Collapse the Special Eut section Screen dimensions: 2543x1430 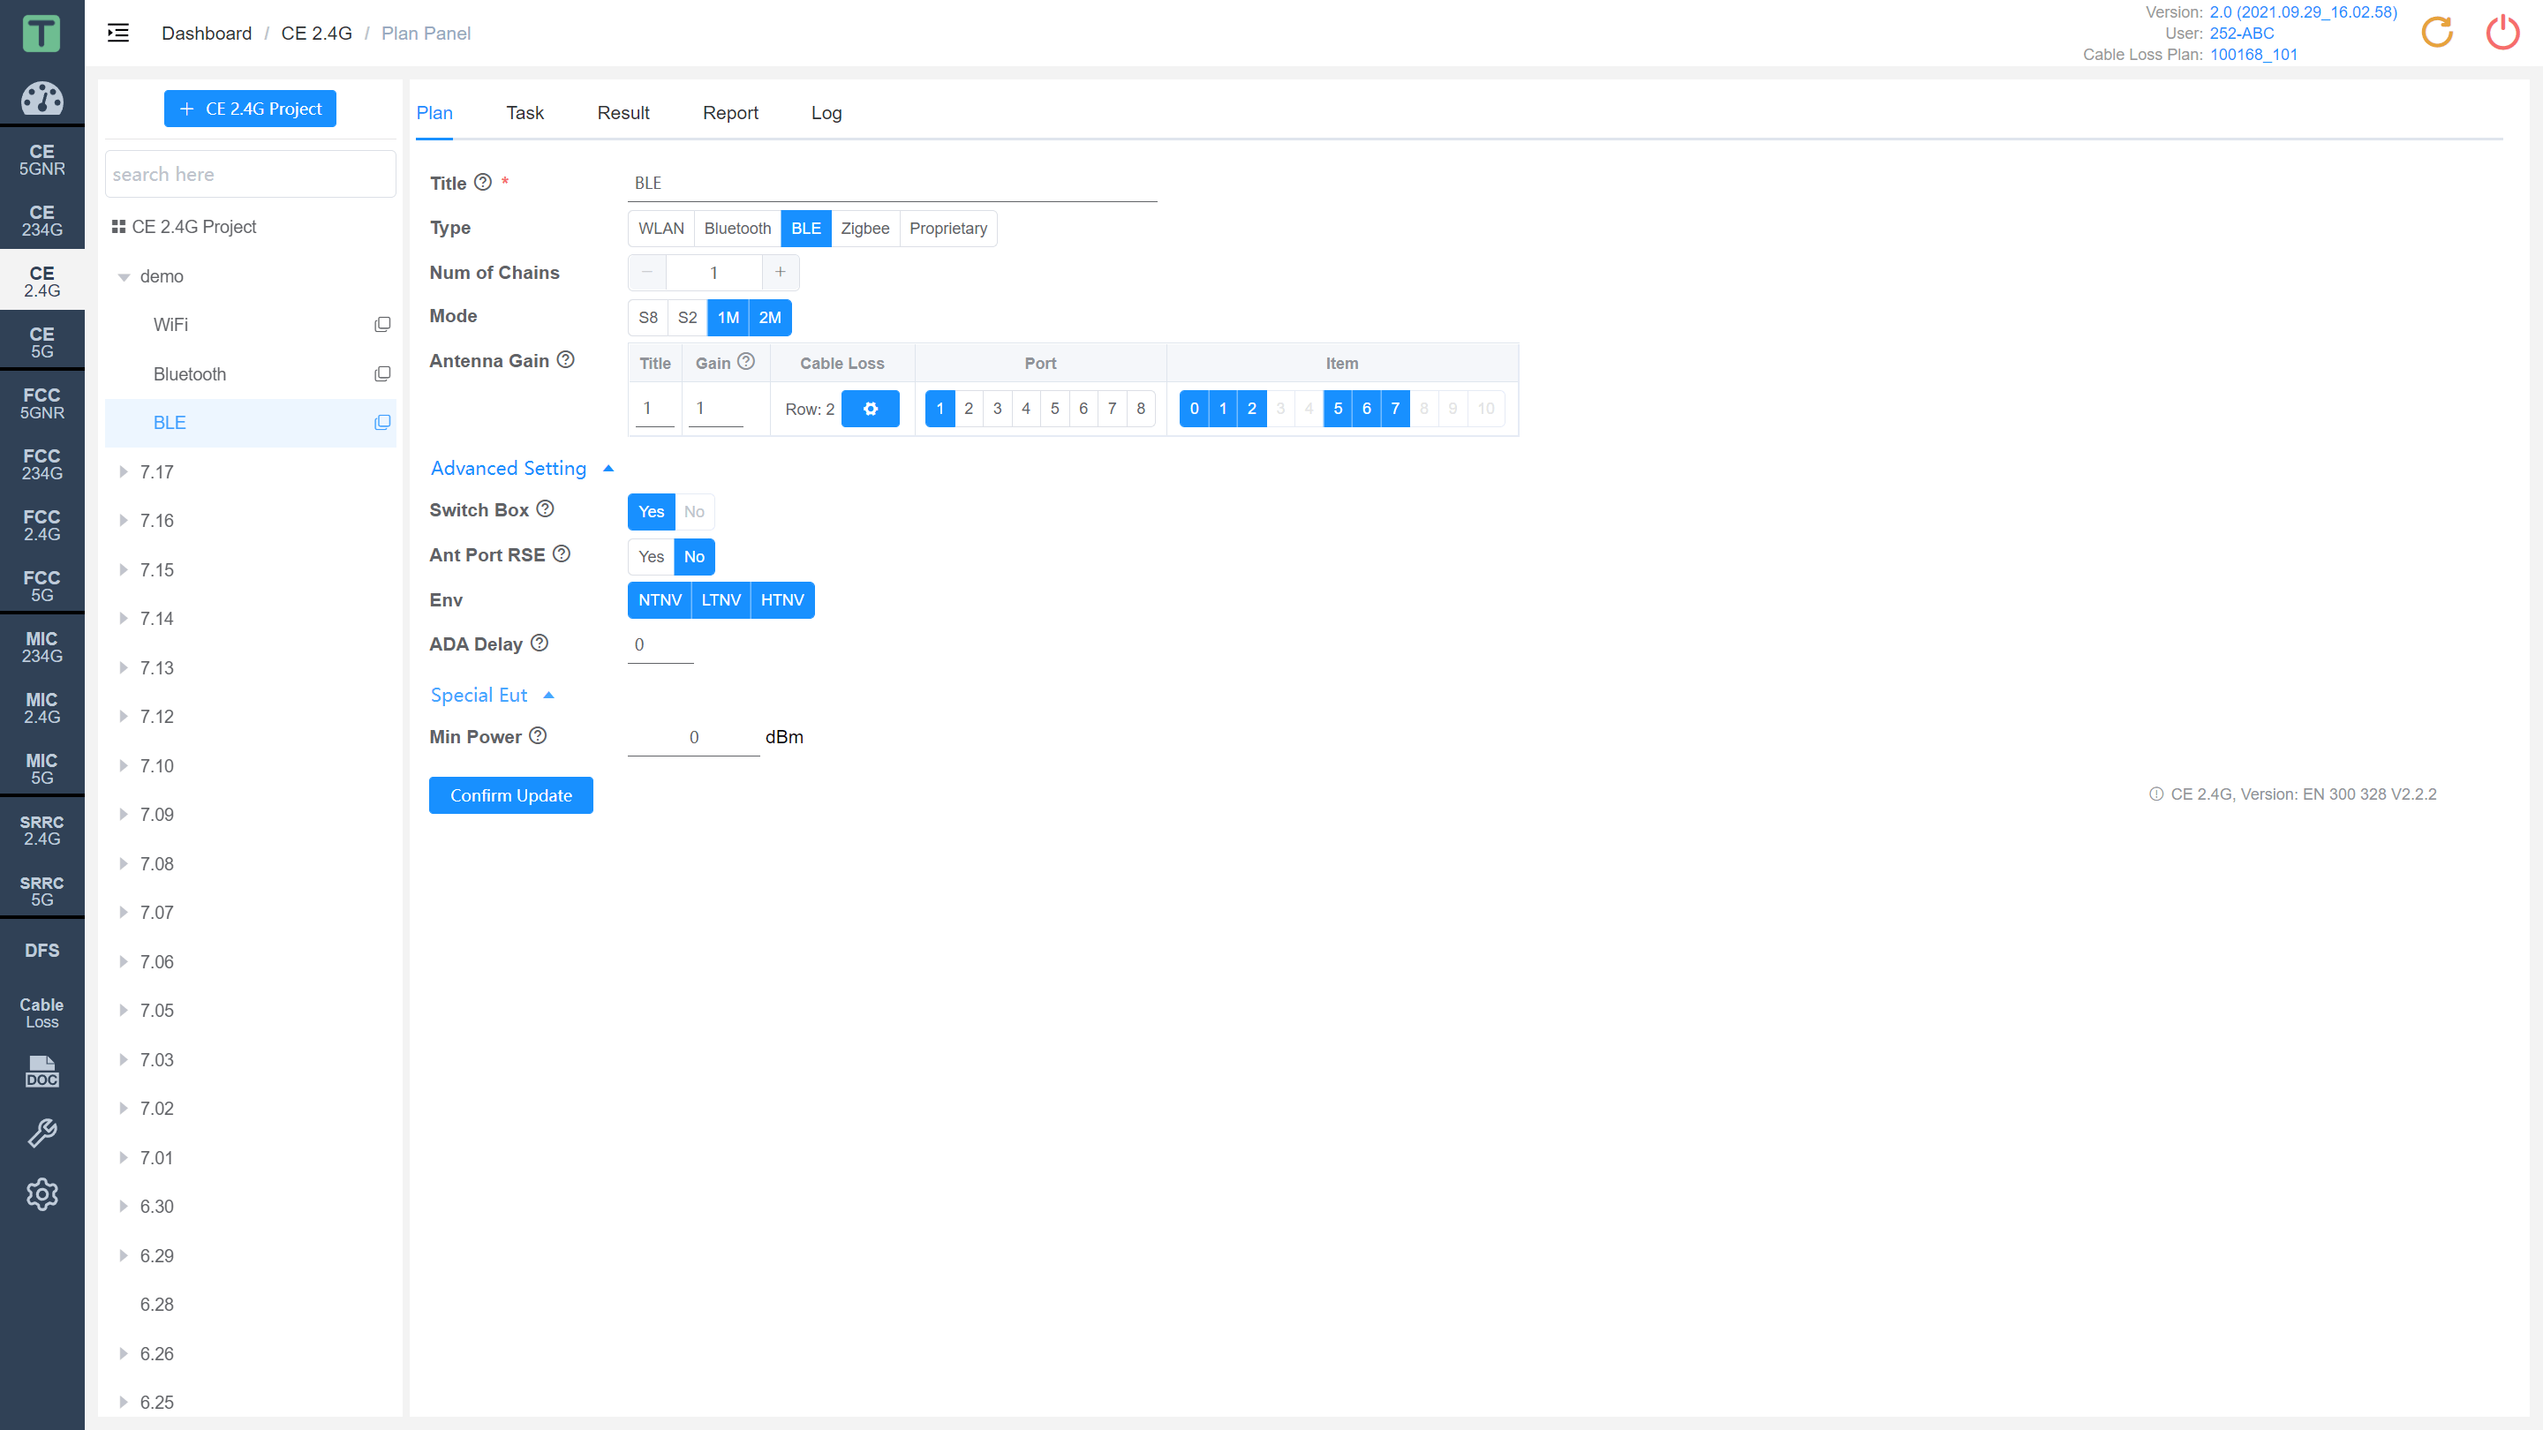pyautogui.click(x=493, y=696)
